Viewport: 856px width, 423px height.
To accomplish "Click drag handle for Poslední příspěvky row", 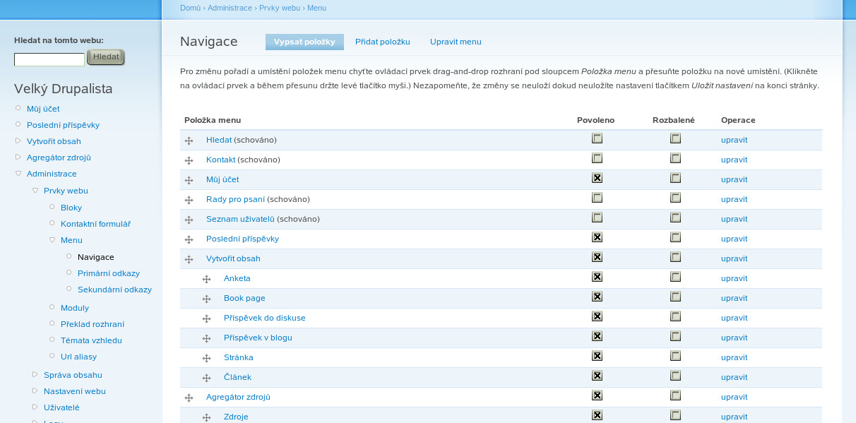I will click(x=189, y=239).
